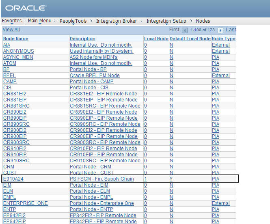Screen dimensions: 270x224
Task: Click the Oracle logo
Action: [x=26, y=8]
